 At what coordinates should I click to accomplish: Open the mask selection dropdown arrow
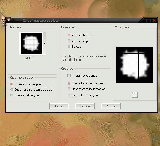pyautogui.click(x=44, y=43)
